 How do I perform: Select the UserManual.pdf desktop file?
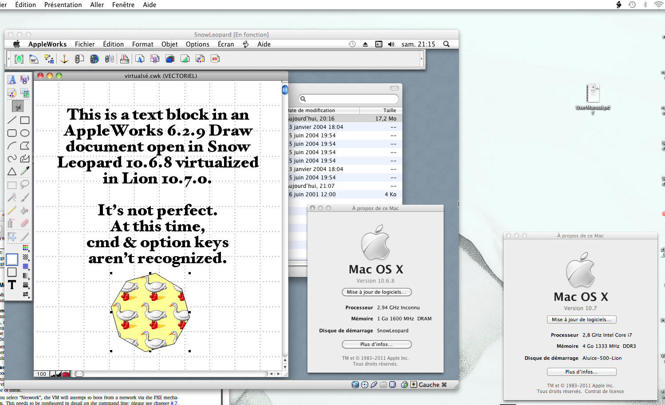coord(593,99)
